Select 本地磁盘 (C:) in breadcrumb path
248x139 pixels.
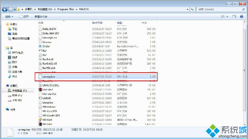pyautogui.click(x=45, y=9)
